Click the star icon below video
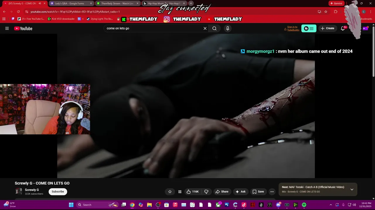Viewport: 375px width, 210px height. [x=170, y=192]
